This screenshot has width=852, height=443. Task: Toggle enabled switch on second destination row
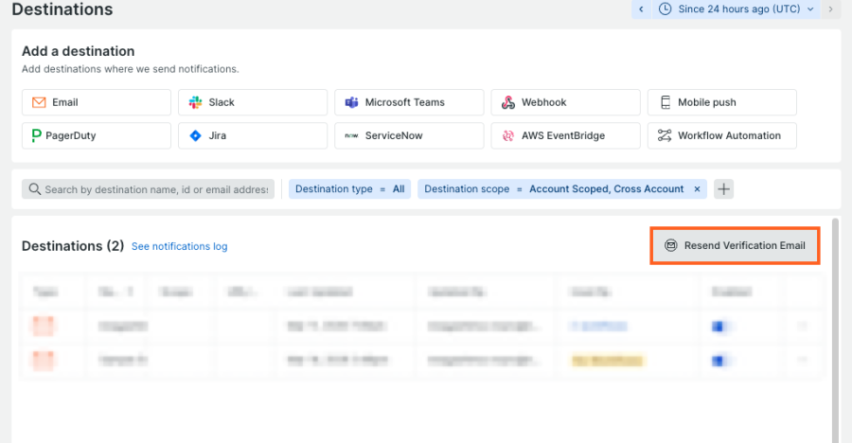click(720, 361)
